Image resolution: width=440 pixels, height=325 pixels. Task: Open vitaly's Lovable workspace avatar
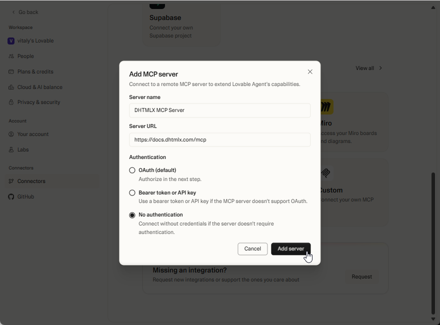coord(10,40)
